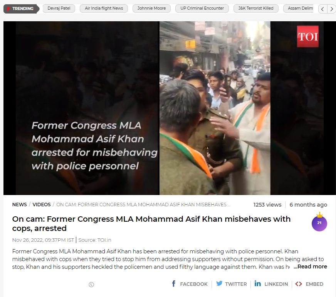The height and width of the screenshot is (297, 336).
Task: Click the clock icon below the description
Action: (x=91, y=285)
